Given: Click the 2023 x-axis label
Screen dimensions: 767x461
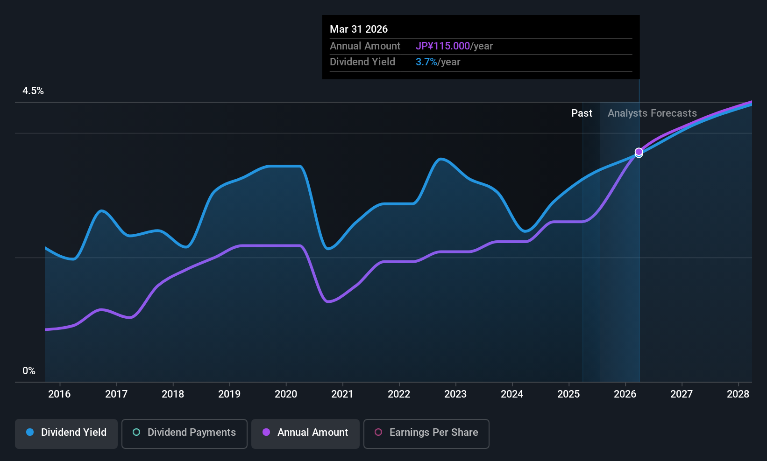Looking at the screenshot, I should coord(455,394).
